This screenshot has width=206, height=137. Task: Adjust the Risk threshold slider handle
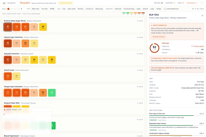coord(8,9)
